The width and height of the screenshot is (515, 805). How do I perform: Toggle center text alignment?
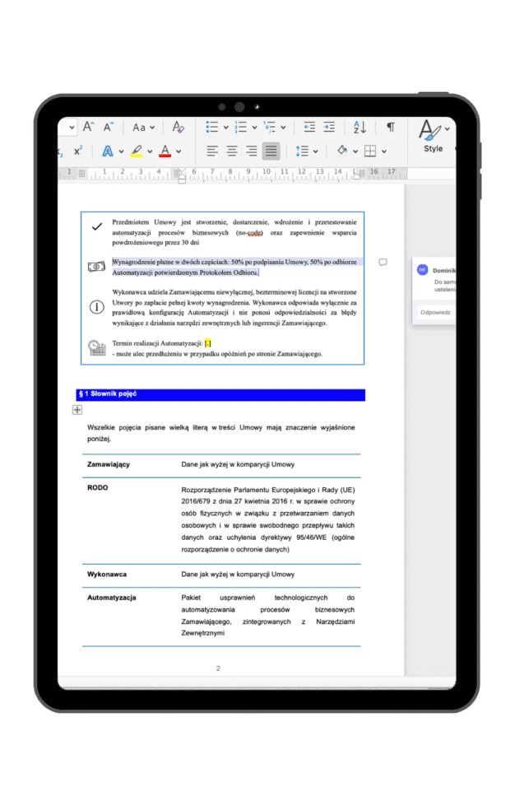232,151
